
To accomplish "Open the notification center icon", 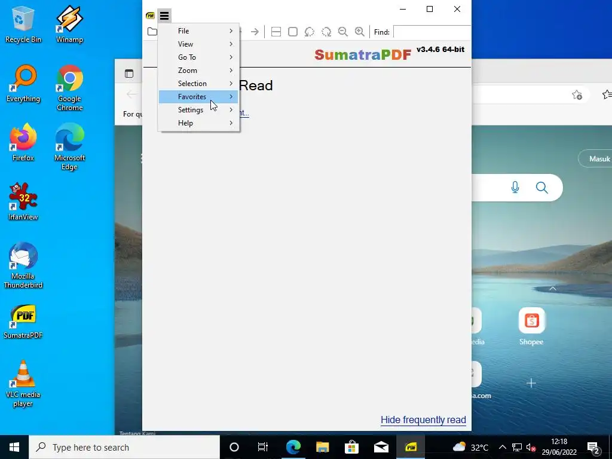I will (x=594, y=448).
